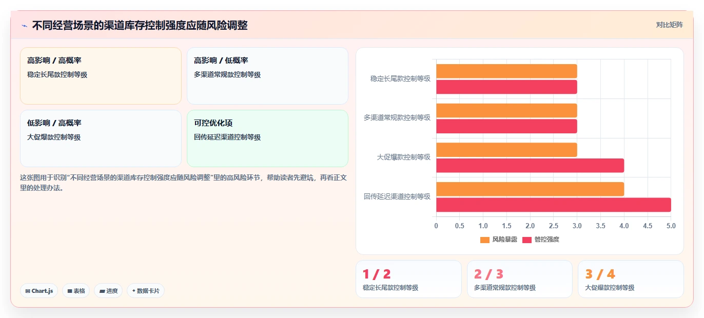Viewport: 704px width, 318px height.
Task: Click the 表格 tag chip
Action: pos(76,291)
